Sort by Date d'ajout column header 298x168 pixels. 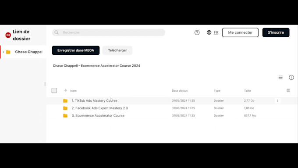[x=180, y=91]
